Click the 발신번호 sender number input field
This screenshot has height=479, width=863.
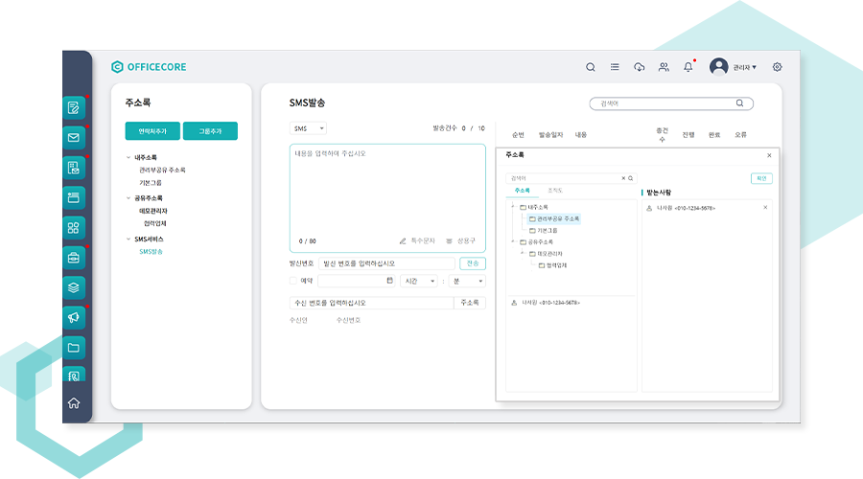coord(387,263)
